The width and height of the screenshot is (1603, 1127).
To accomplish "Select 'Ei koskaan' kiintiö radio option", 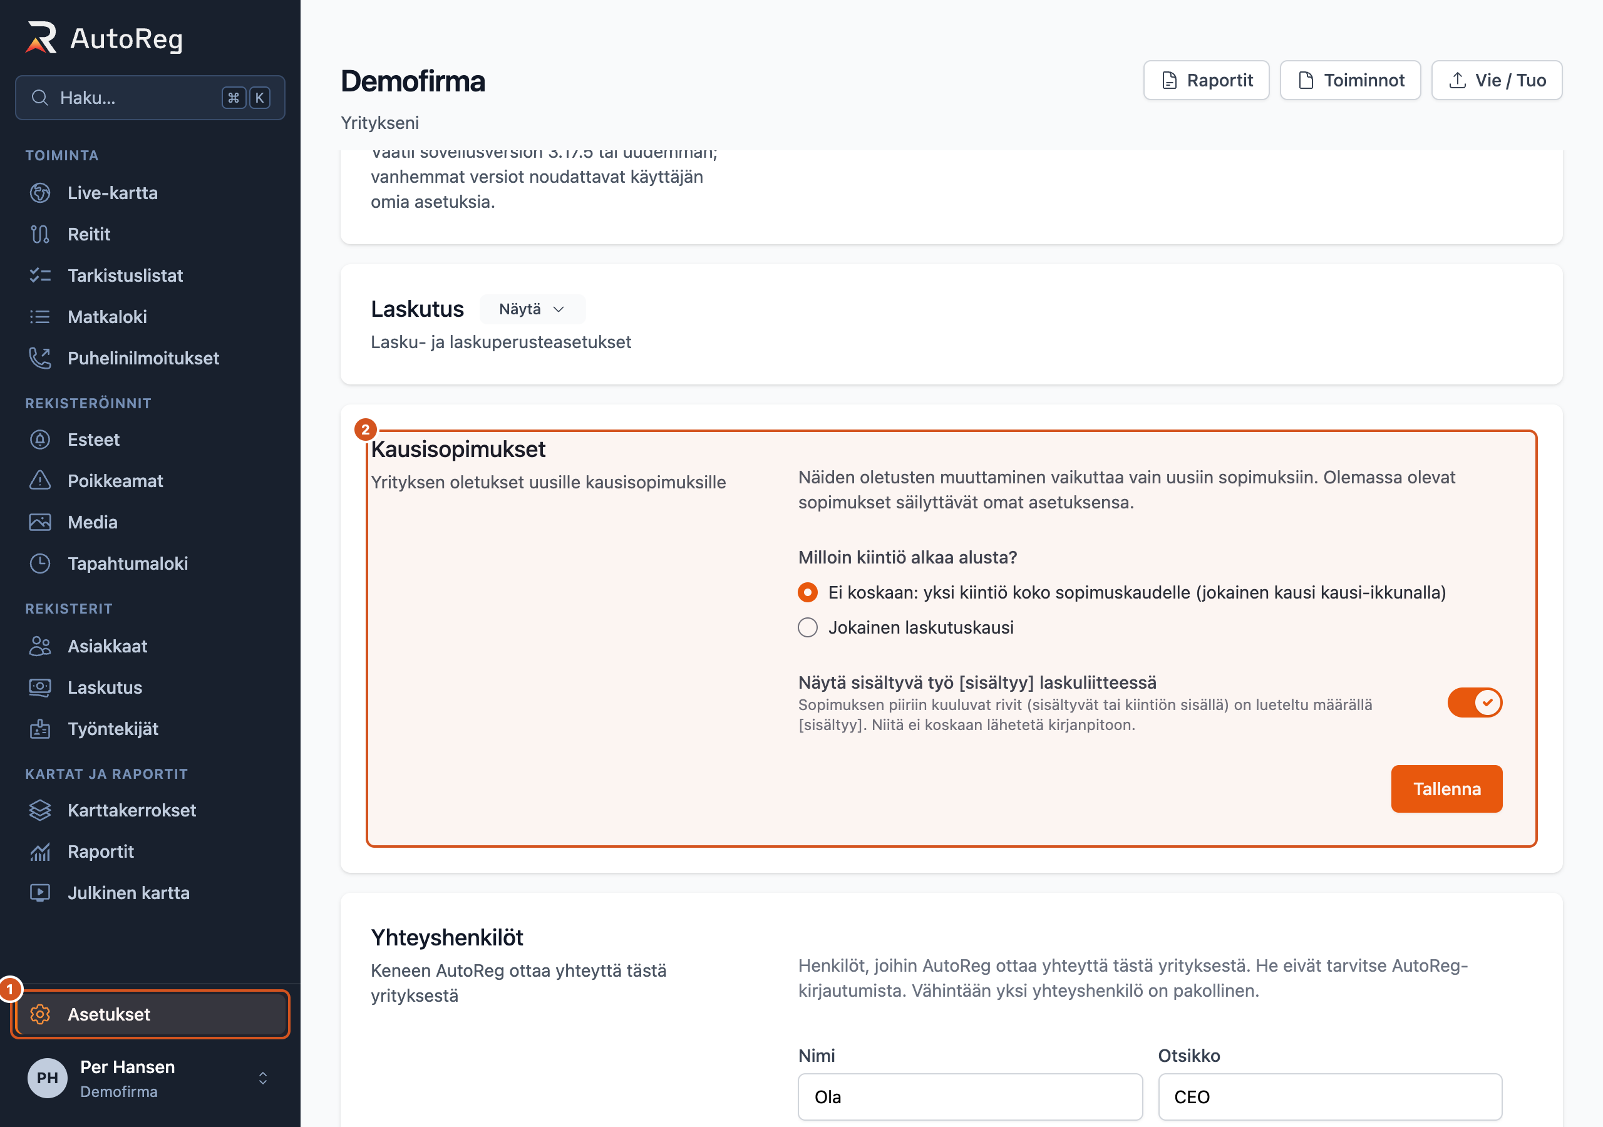I will (808, 592).
